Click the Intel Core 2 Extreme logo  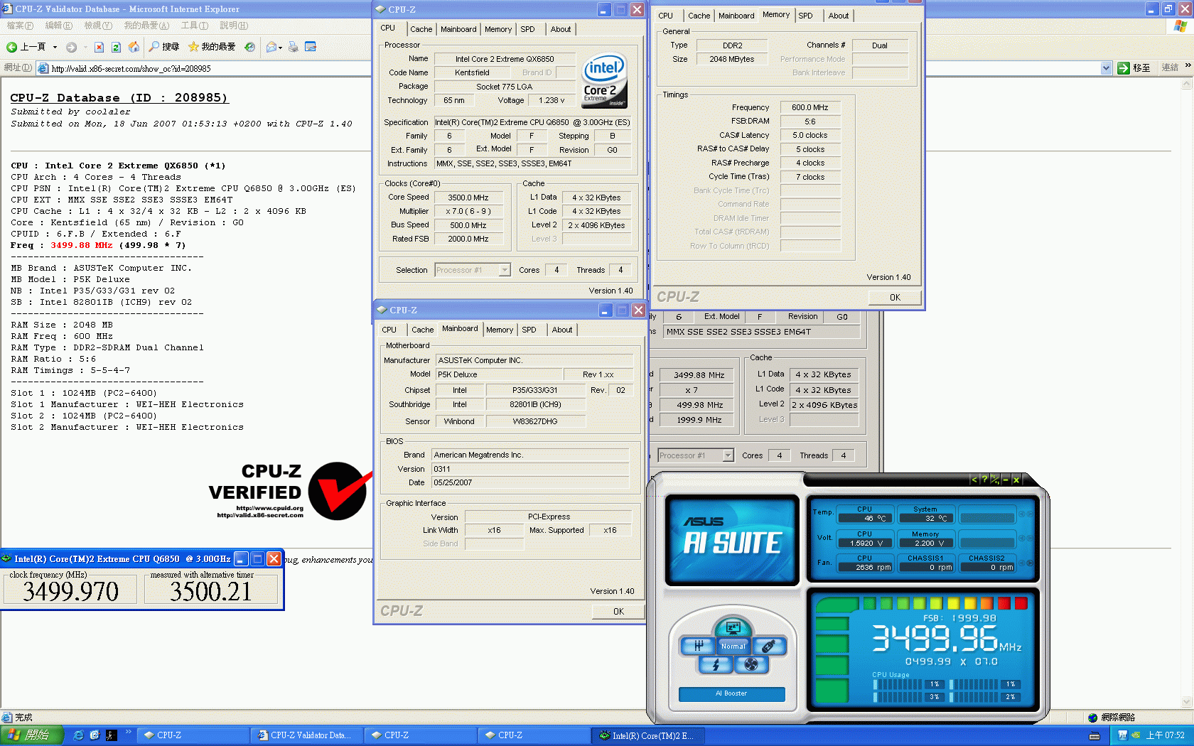pos(605,80)
